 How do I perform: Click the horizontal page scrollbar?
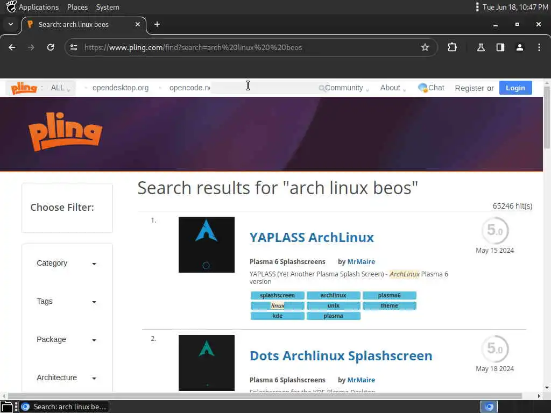pyautogui.click(x=265, y=396)
